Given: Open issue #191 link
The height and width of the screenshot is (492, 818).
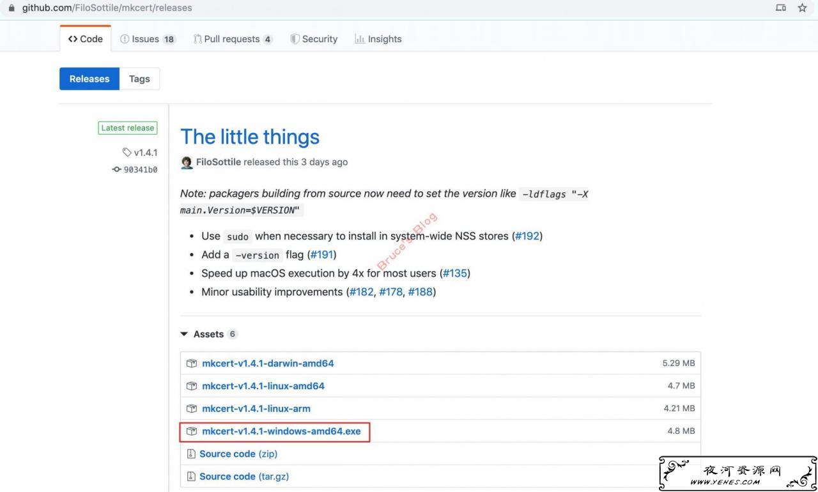Looking at the screenshot, I should 321,254.
